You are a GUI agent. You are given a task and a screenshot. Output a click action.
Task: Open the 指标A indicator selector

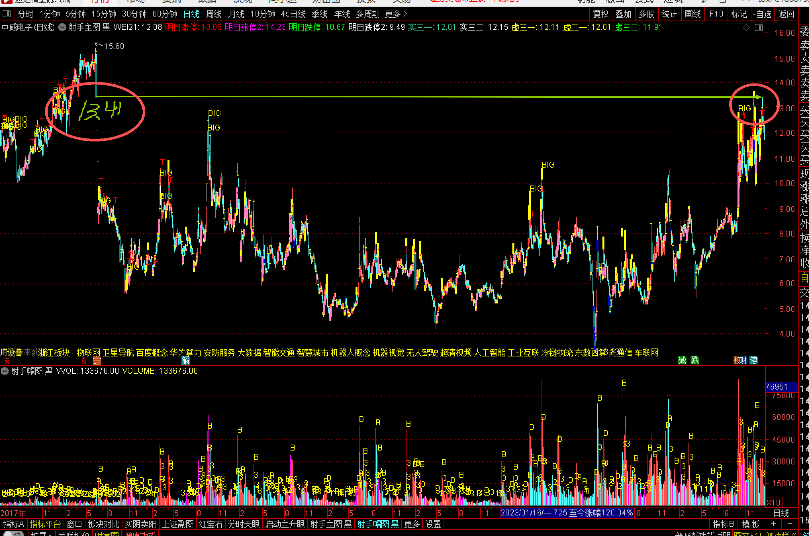click(13, 524)
